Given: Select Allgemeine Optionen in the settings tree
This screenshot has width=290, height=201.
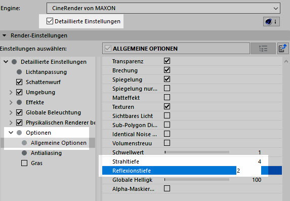Looking at the screenshot, I should point(59,143).
